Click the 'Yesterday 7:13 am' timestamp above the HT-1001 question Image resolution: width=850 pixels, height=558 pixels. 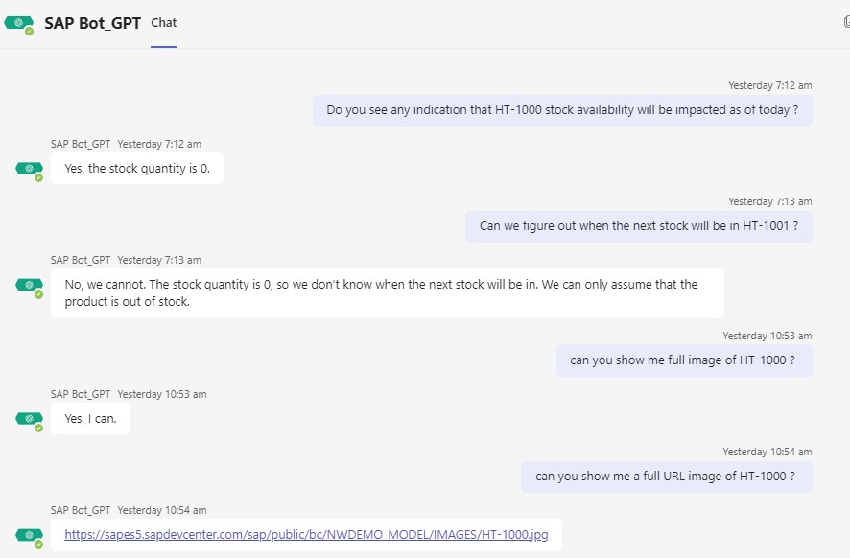click(x=769, y=201)
